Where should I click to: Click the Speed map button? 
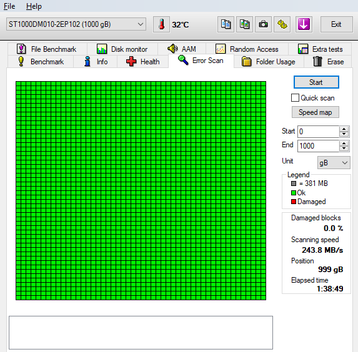pos(316,112)
